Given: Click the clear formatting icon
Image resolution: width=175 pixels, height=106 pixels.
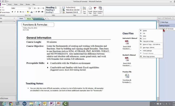Looking at the screenshot, I should click(x=43, y=8).
